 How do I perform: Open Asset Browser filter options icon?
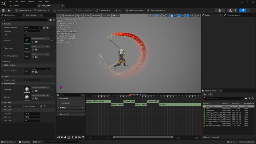pos(249,98)
